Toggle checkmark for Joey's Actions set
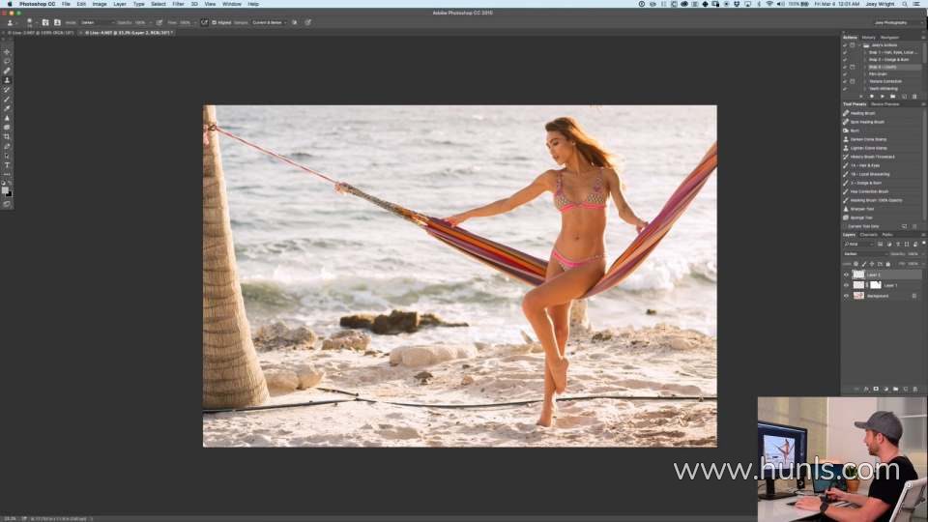 click(845, 45)
